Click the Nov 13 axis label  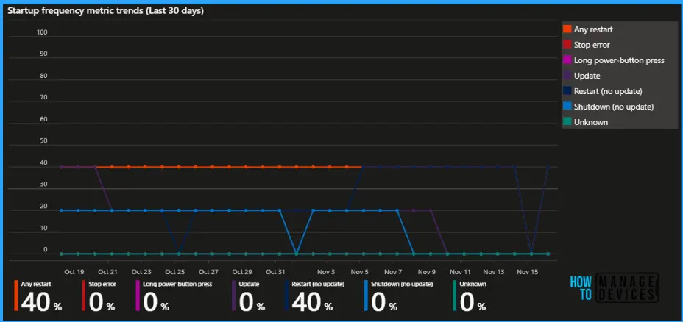494,272
